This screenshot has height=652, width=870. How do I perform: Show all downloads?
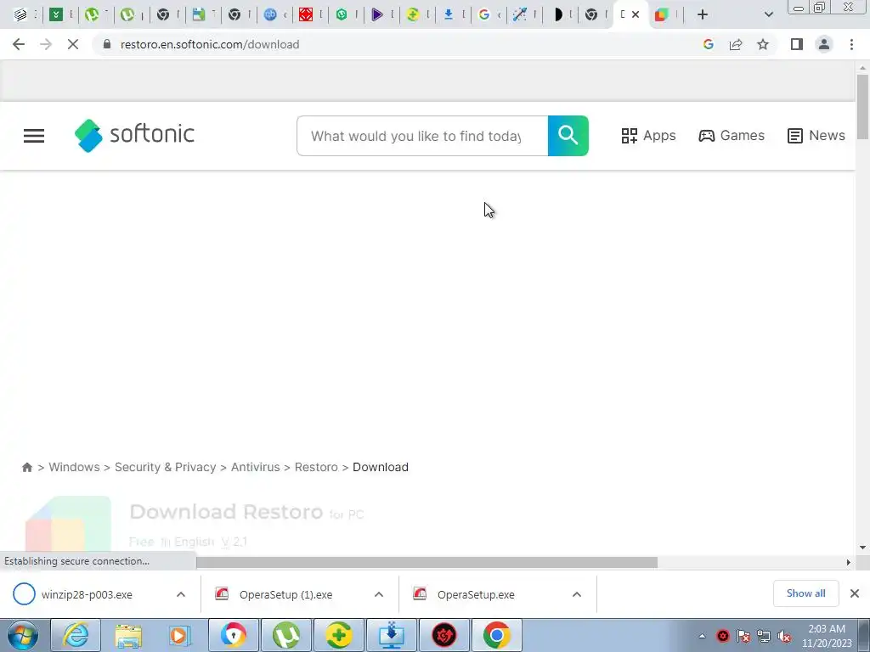[x=805, y=593]
